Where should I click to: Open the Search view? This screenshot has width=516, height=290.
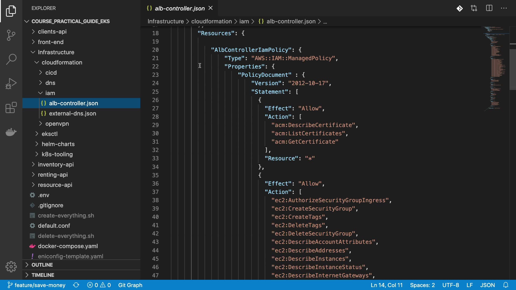coord(11,59)
